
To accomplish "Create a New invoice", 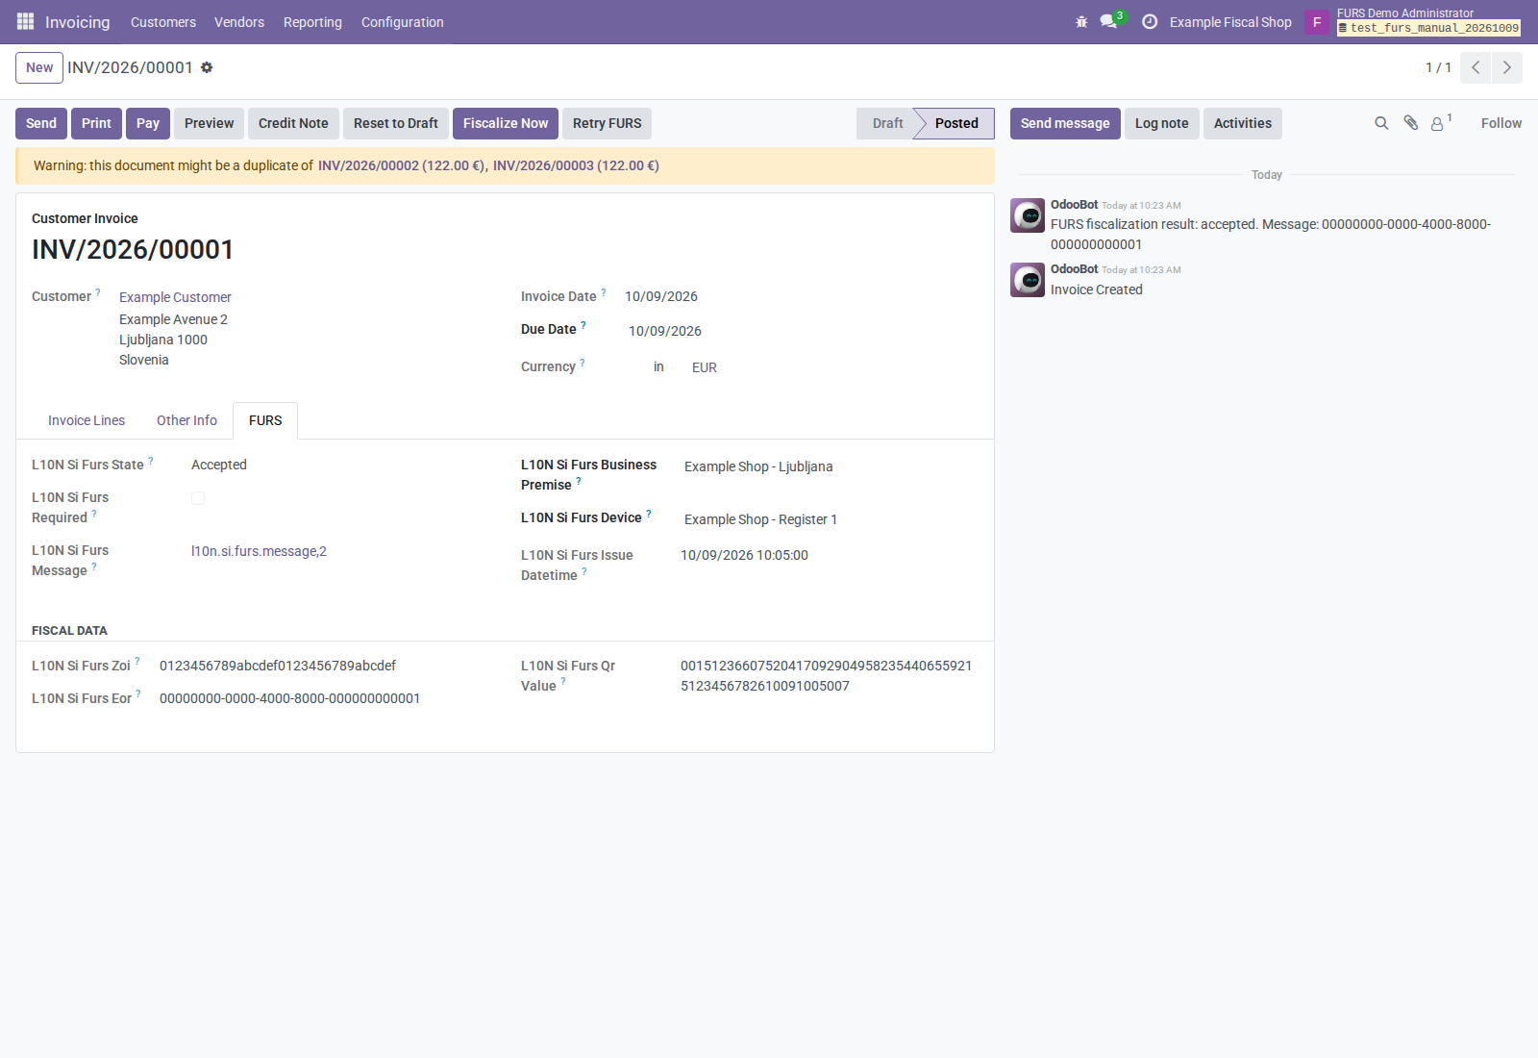I will coord(39,67).
